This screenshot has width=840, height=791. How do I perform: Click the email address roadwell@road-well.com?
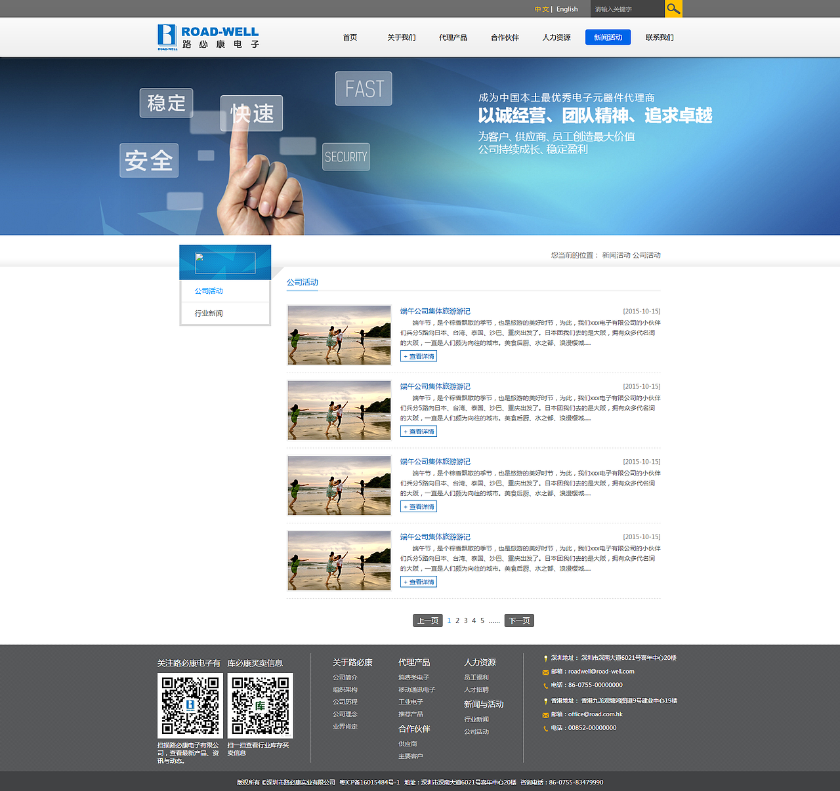601,672
